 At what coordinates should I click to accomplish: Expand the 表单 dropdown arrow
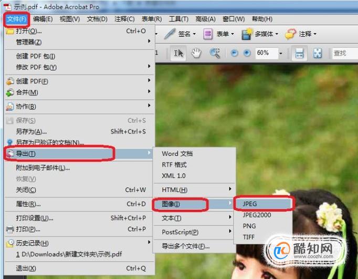[x=233, y=34]
